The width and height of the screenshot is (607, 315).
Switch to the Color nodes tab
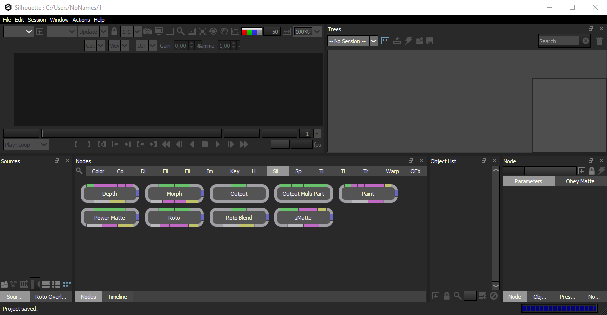98,171
